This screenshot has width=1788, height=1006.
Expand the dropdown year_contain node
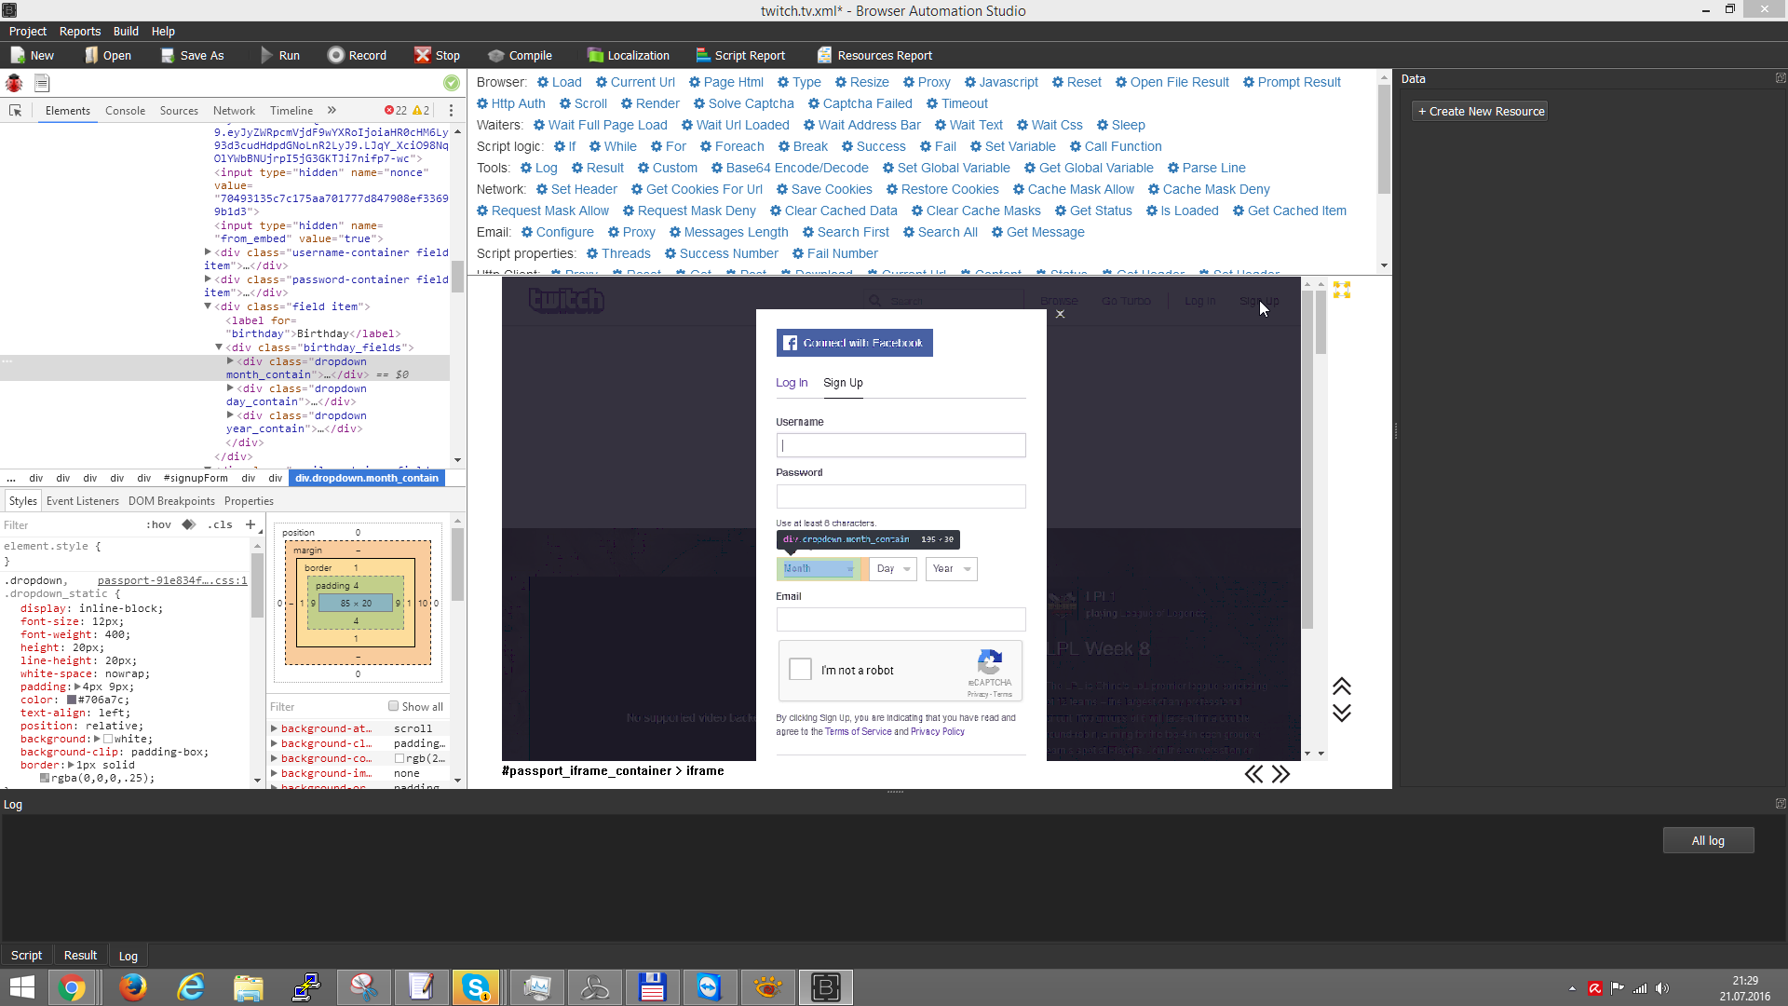(x=230, y=415)
